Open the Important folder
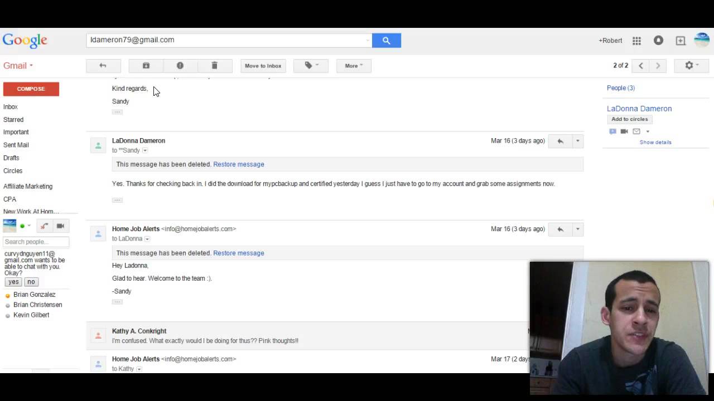Screen dimensions: 714x401 [x=16, y=132]
